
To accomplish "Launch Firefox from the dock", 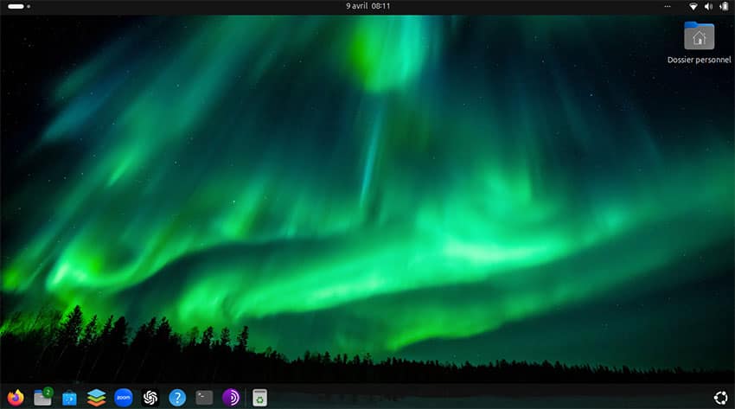I will click(x=15, y=398).
